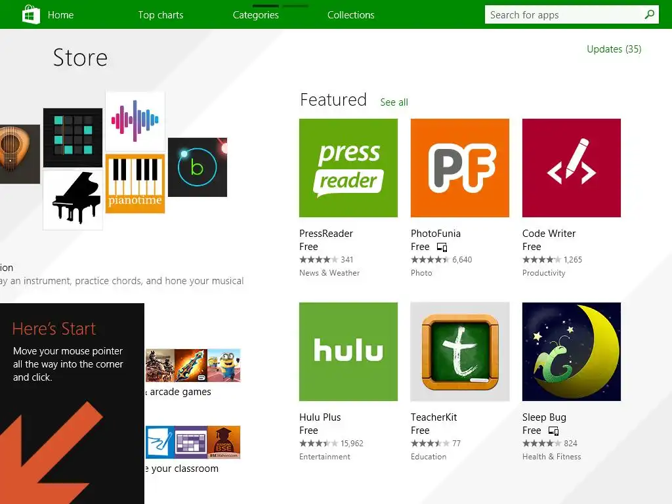
Task: Click the Entertainment category text
Action: click(324, 457)
